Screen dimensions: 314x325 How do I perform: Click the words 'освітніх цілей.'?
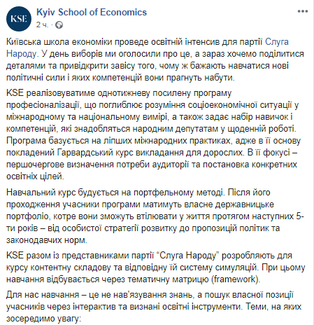point(35,177)
